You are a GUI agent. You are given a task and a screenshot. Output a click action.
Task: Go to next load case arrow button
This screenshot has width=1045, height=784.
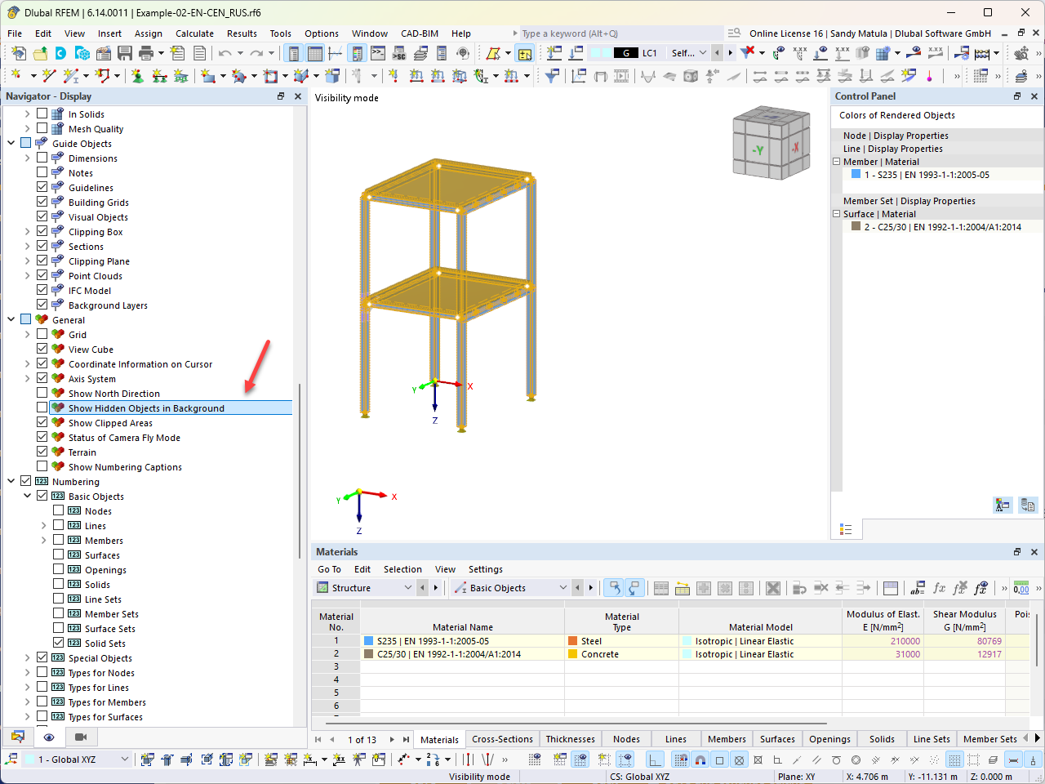[730, 53]
